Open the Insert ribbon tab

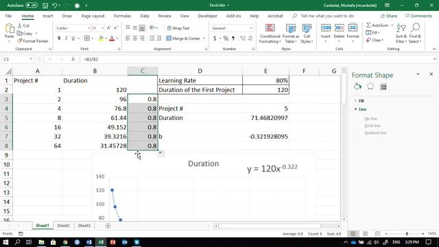47,16
